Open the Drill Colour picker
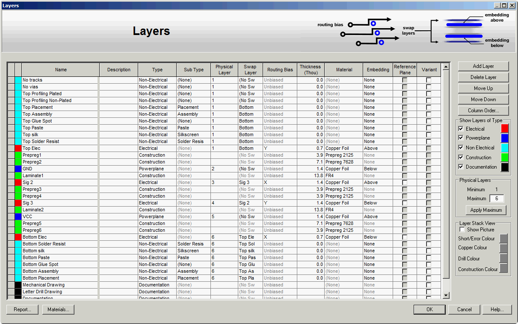The image size is (518, 324). [x=503, y=258]
